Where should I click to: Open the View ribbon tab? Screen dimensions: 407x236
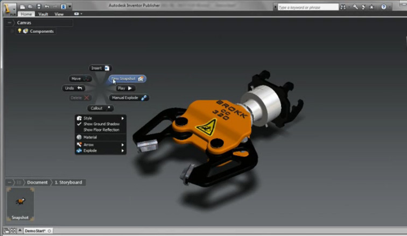point(59,14)
